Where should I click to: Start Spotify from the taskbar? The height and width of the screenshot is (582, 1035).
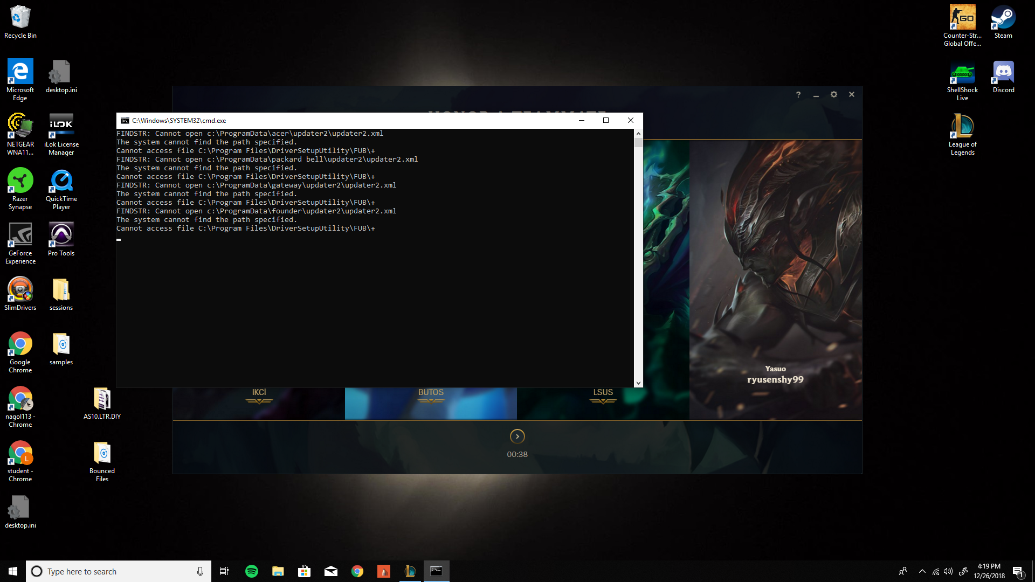251,571
